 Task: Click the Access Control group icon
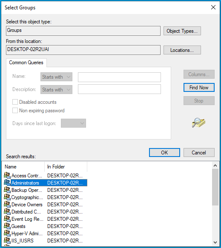click(x=7, y=175)
